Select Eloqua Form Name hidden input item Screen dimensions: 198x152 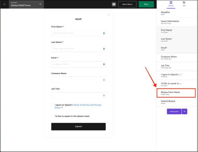pos(176,93)
